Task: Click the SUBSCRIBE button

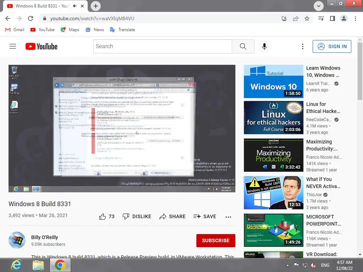Action: click(216, 240)
